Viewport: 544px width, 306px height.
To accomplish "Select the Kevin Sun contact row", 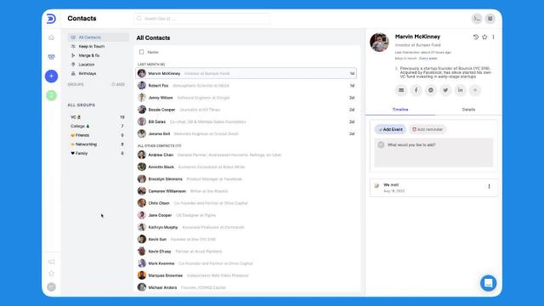I will coord(246,240).
